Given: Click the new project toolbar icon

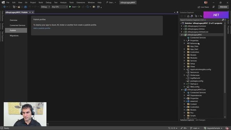Looking at the screenshot, I should 14,7.
